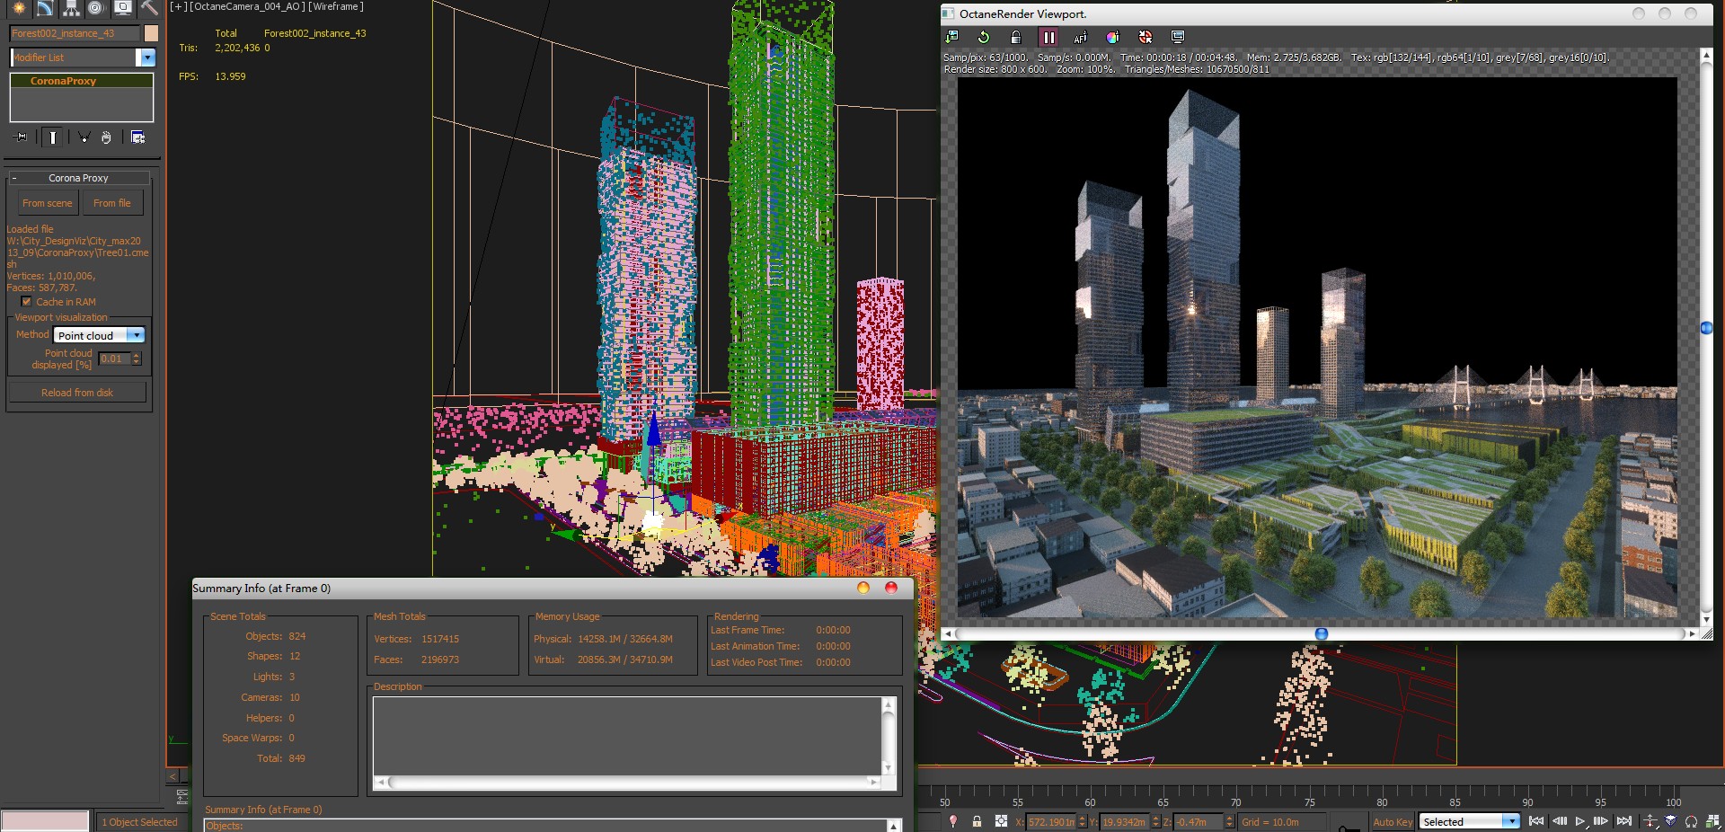Screen dimensions: 1725x832
Task: Click Octane material picker icon
Action: pyautogui.click(x=1145, y=37)
